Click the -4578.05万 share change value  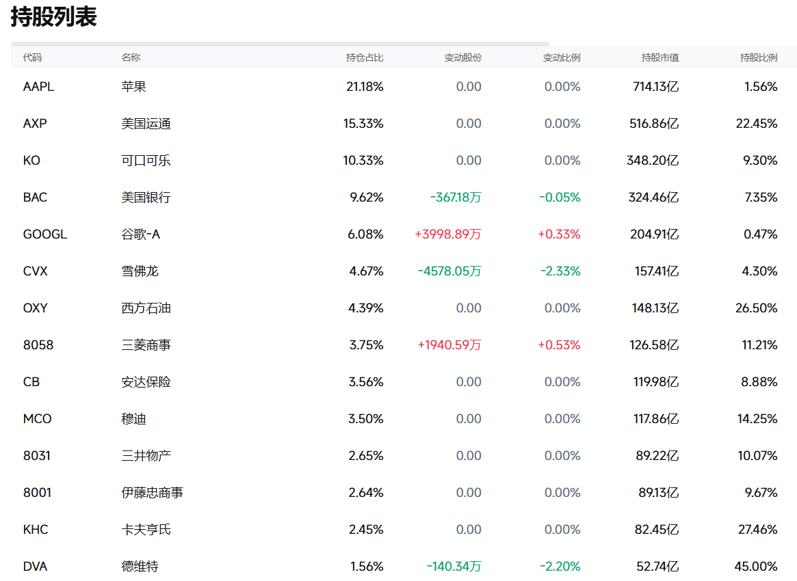pos(449,271)
